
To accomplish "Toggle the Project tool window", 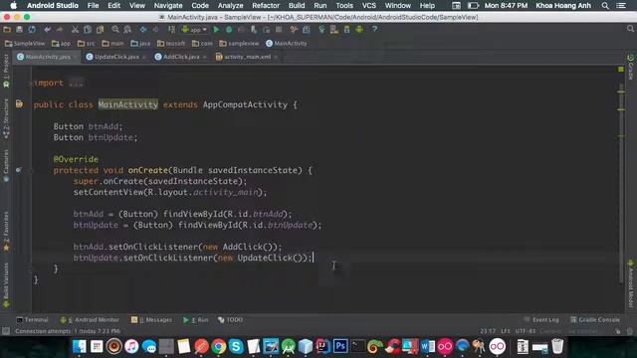I will coord(6,71).
